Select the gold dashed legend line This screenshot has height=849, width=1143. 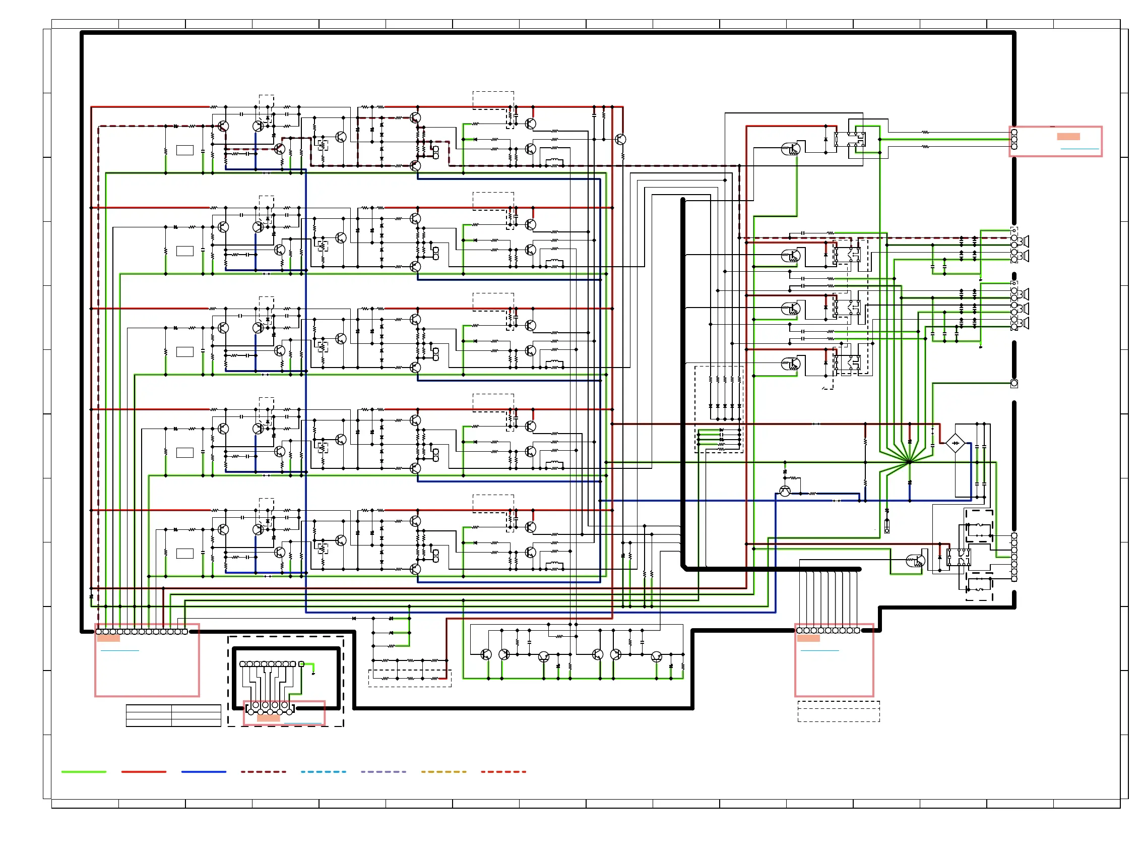tap(444, 772)
